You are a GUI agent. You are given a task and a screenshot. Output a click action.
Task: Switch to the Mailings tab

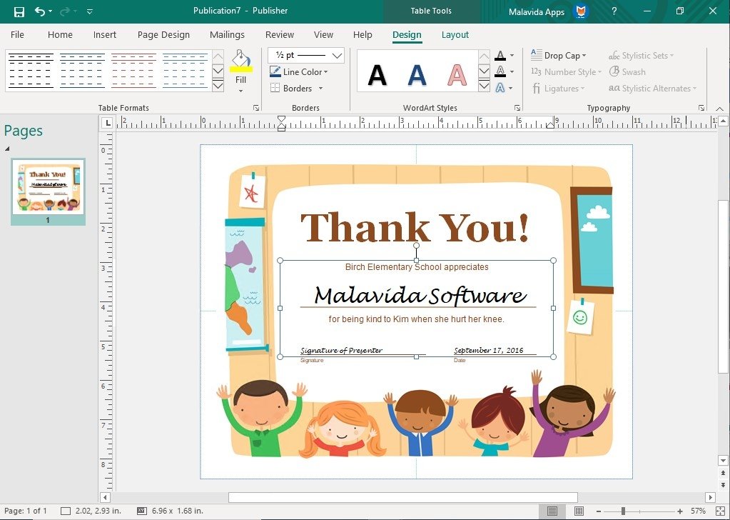(x=227, y=34)
